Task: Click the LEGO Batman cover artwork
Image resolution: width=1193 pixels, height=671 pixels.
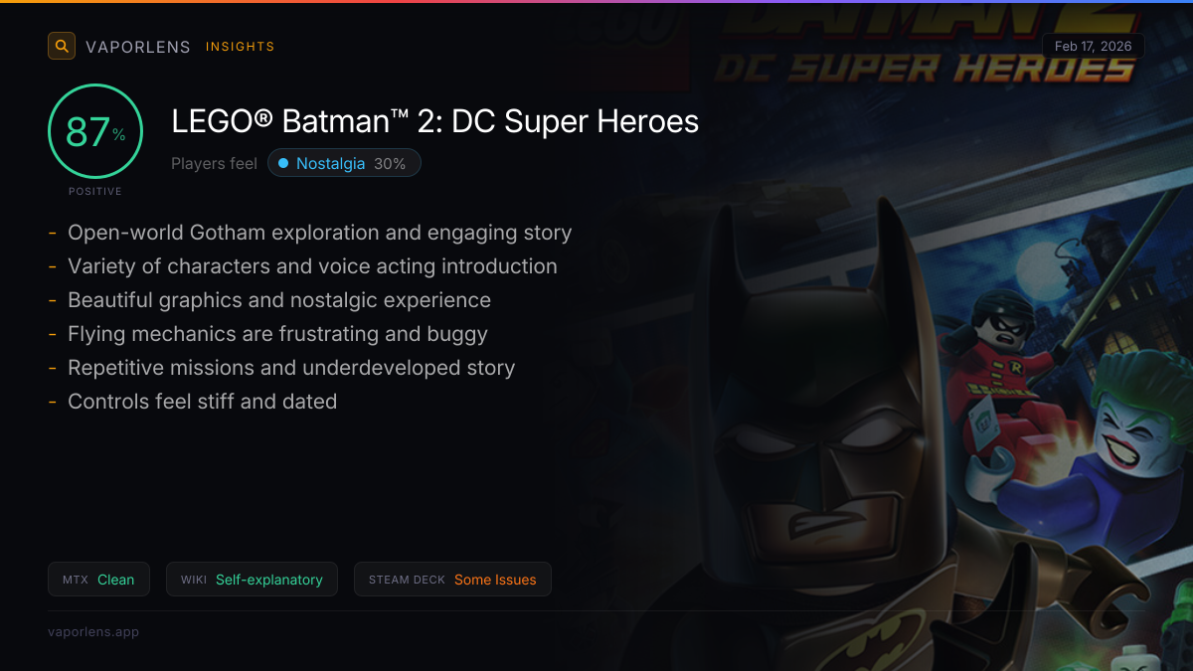Action: 895,378
